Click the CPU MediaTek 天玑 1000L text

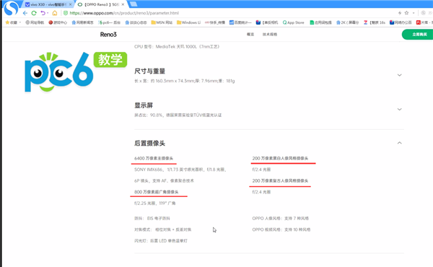click(x=177, y=47)
